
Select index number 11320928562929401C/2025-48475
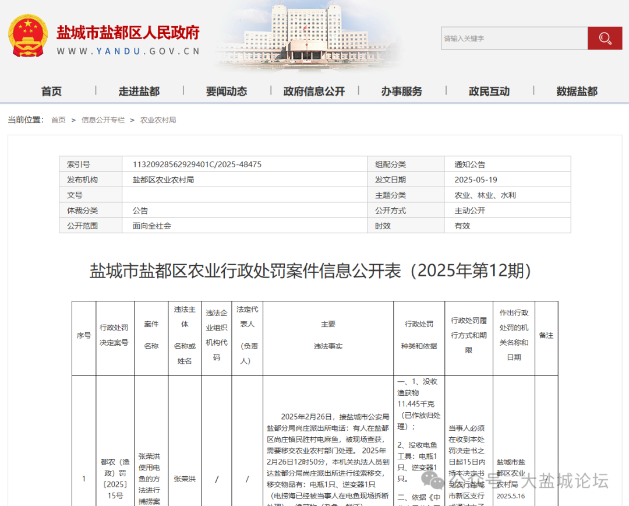197,164
